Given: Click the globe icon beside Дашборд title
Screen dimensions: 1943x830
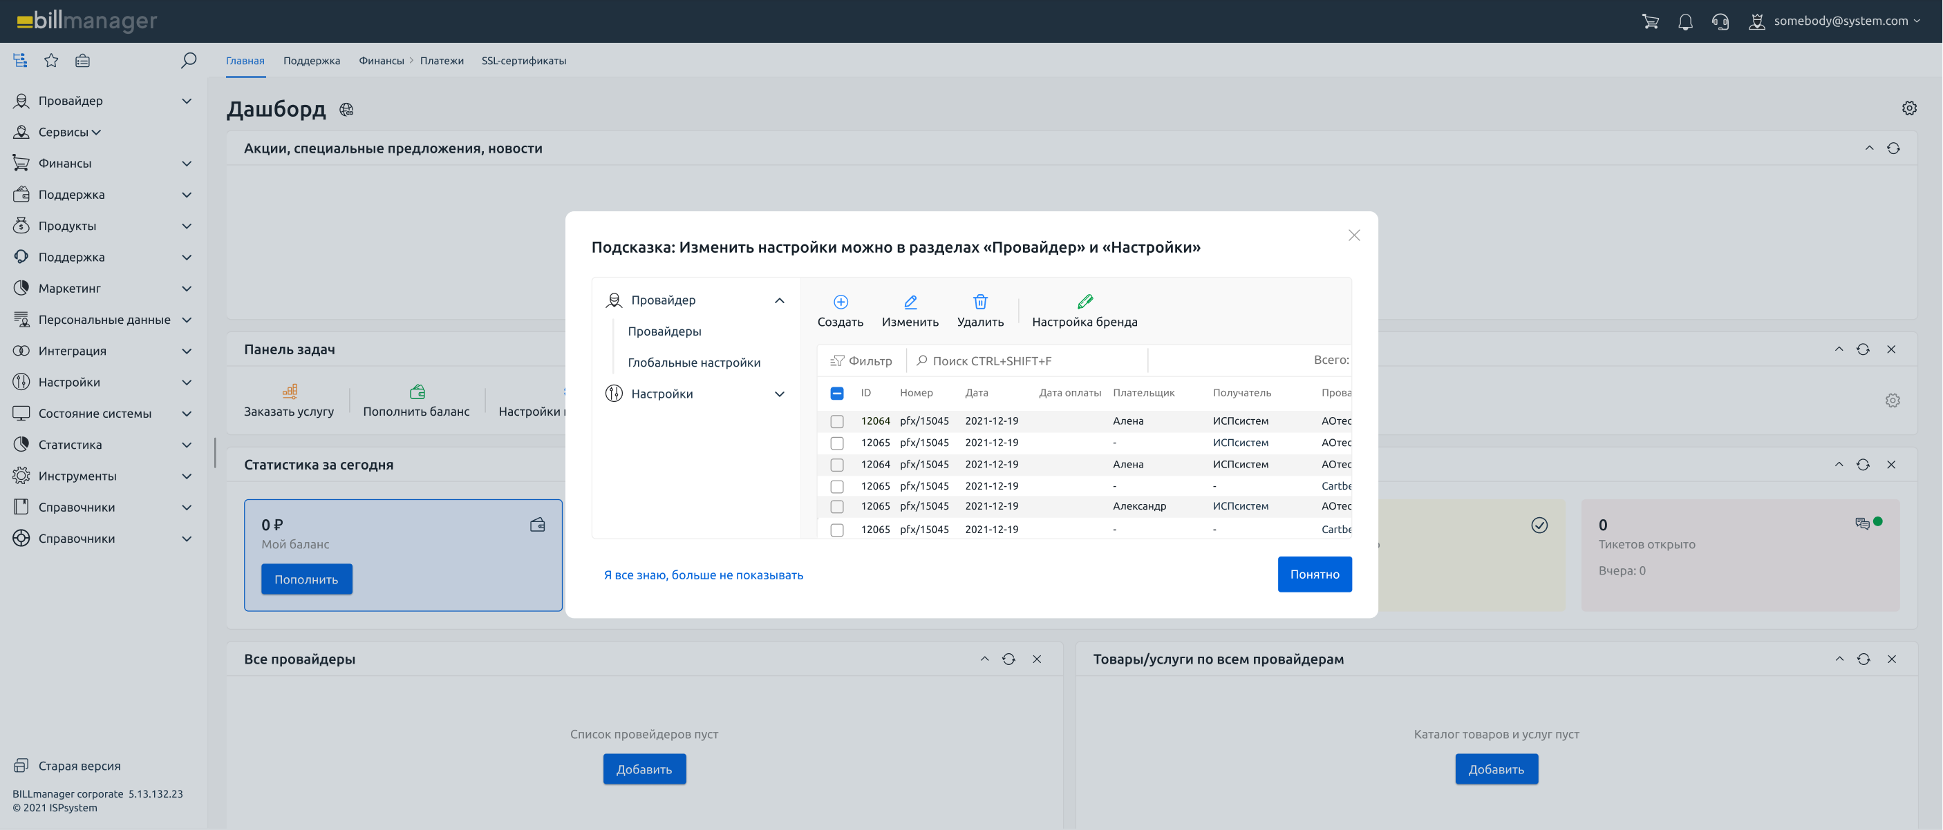Looking at the screenshot, I should [x=346, y=110].
